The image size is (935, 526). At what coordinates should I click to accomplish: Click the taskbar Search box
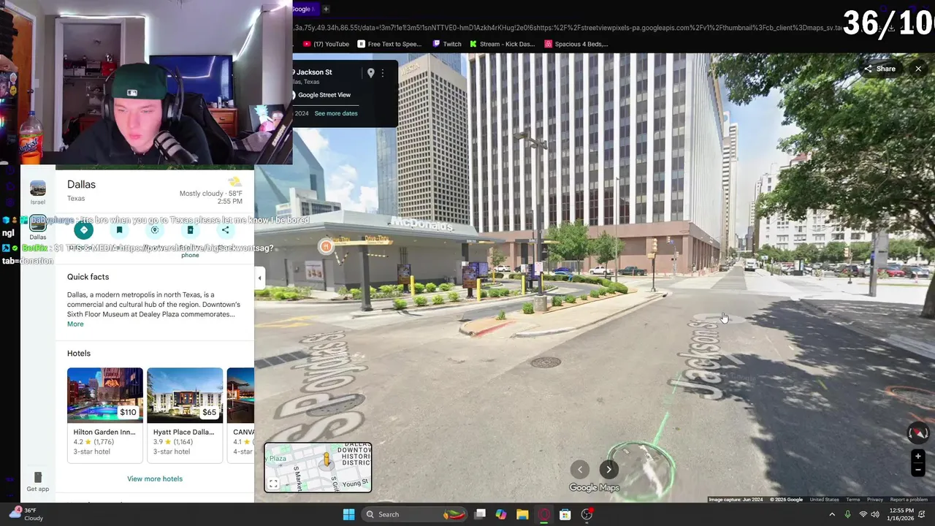coord(414,514)
